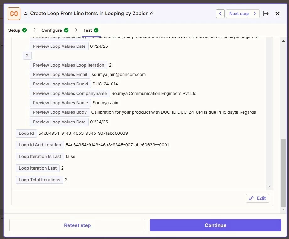Image resolution: width=289 pixels, height=239 pixels.
Task: Select the iteration 2 group label
Action: click(27, 56)
